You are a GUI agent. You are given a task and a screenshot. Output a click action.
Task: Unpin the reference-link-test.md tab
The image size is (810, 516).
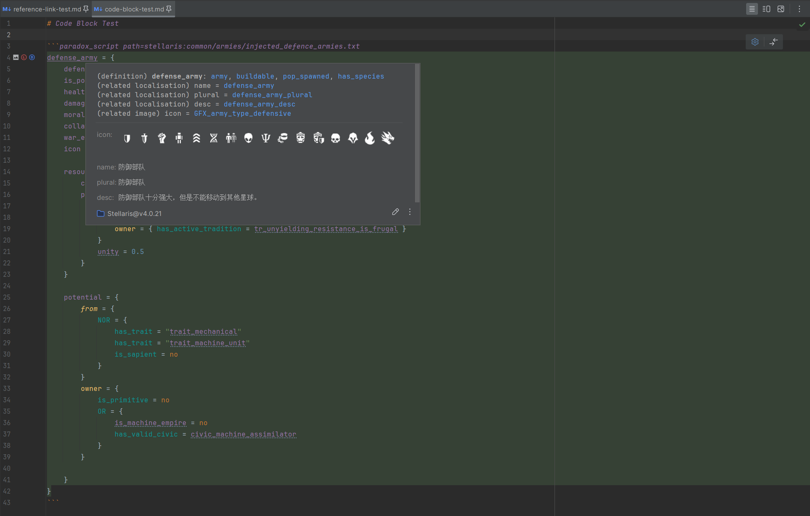pos(86,9)
